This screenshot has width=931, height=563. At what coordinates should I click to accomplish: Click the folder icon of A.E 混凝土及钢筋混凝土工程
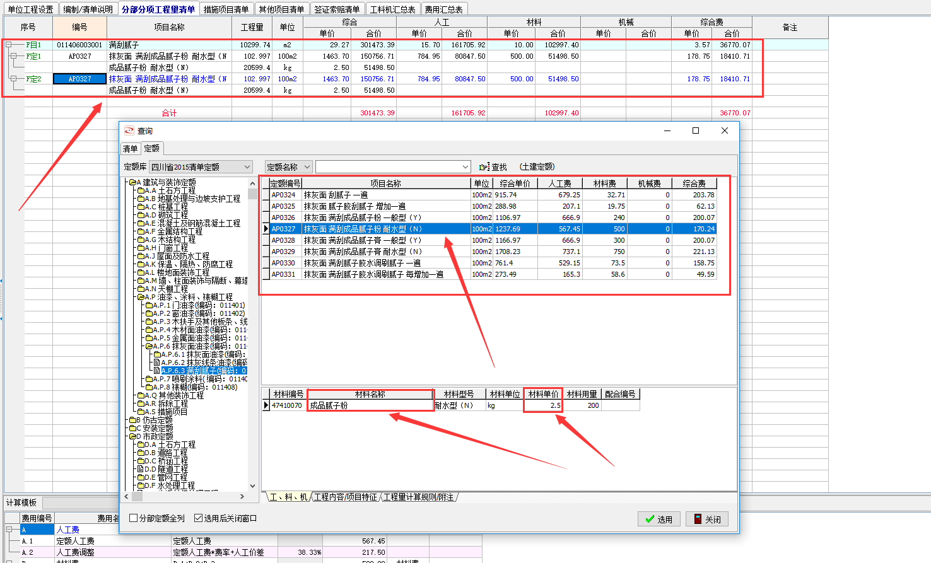pos(141,223)
